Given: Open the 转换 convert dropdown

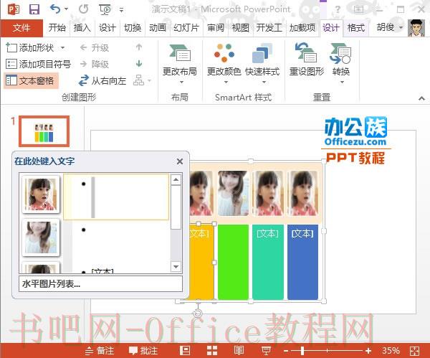Looking at the screenshot, I should (341, 64).
